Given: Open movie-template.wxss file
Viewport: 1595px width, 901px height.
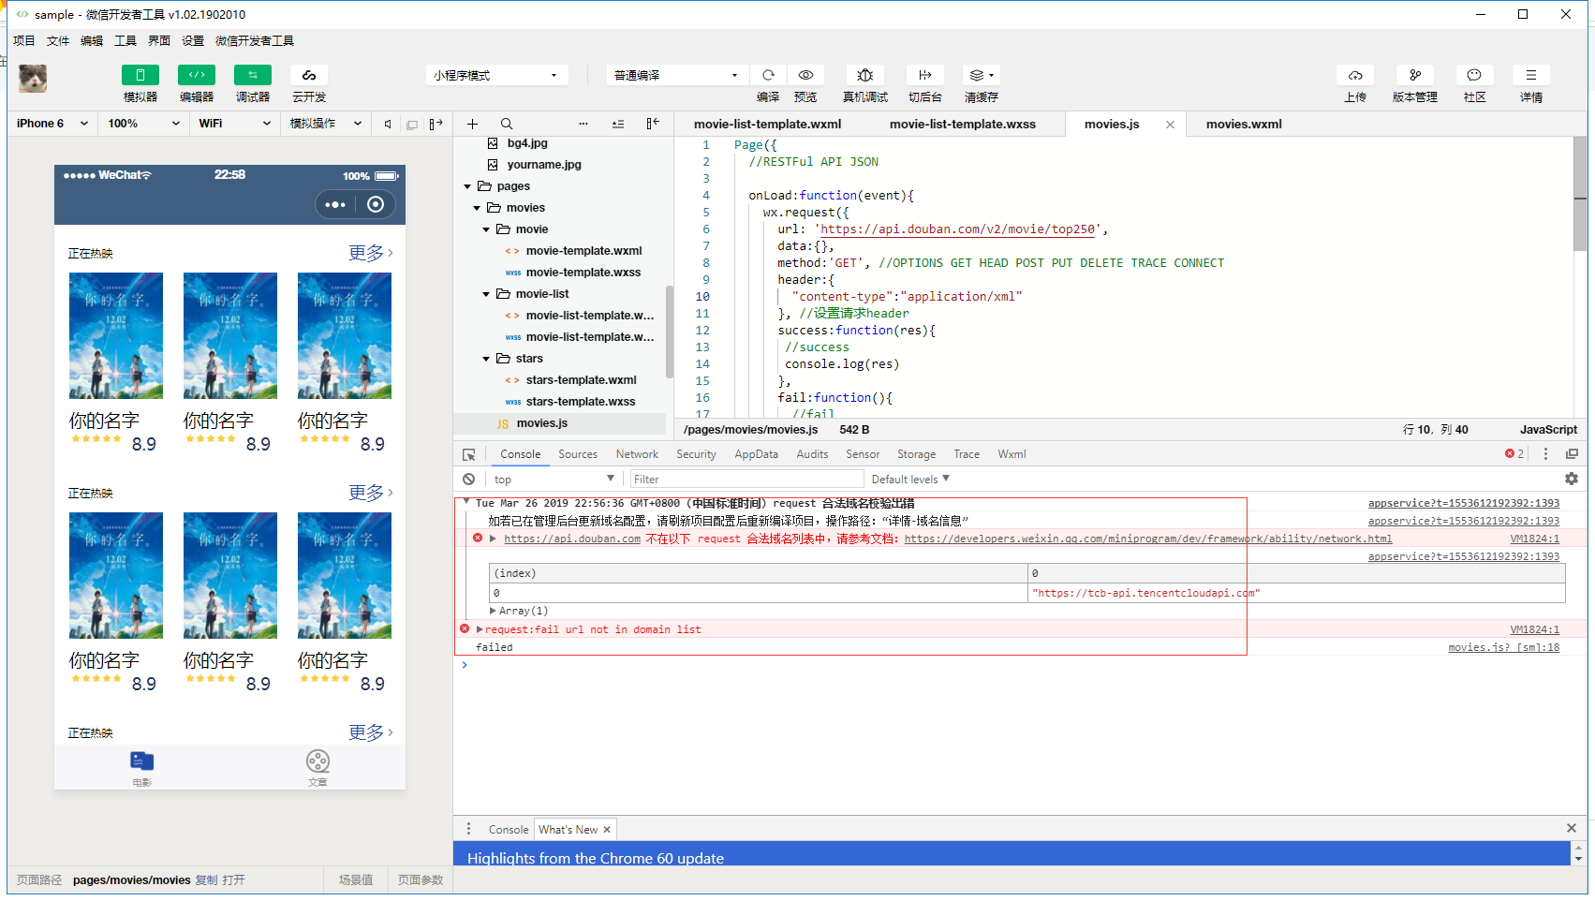Looking at the screenshot, I should click(x=583, y=273).
